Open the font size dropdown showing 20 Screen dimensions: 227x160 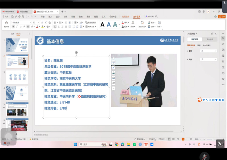(x=36, y=22)
